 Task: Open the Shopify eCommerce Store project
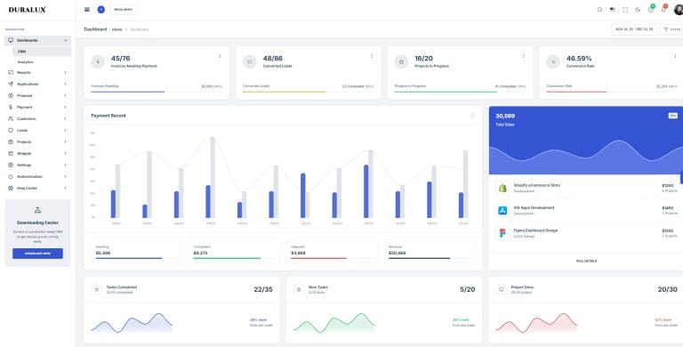[x=536, y=185]
